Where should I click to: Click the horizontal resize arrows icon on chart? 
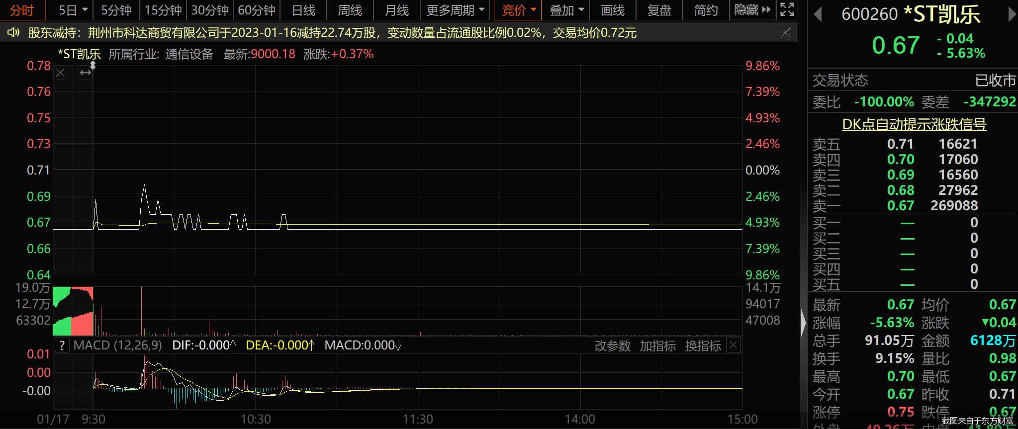86,73
